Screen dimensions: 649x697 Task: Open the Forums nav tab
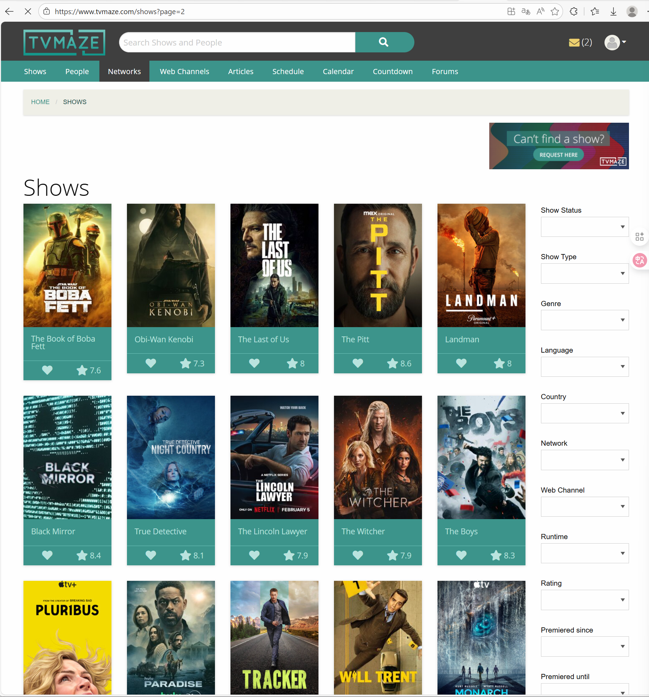tap(445, 71)
